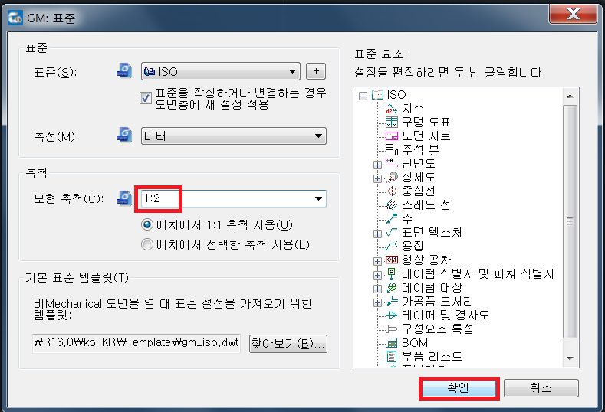This screenshot has width=605, height=412.
Task: Select the BOM table icon
Action: 392,343
